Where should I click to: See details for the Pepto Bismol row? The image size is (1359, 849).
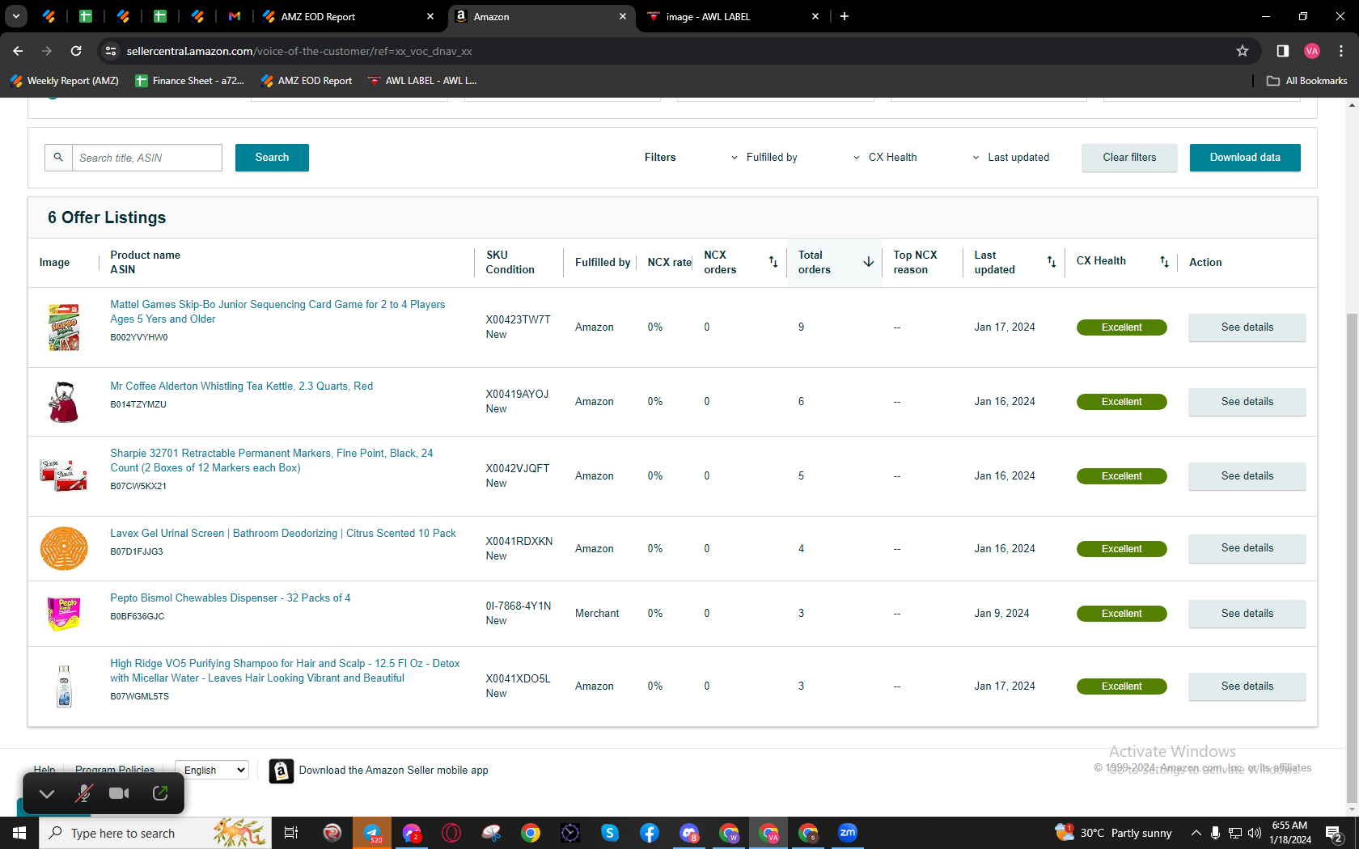click(1247, 614)
